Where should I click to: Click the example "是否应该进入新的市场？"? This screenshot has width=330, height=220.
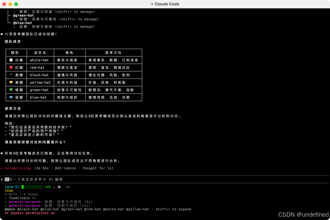point(34,135)
